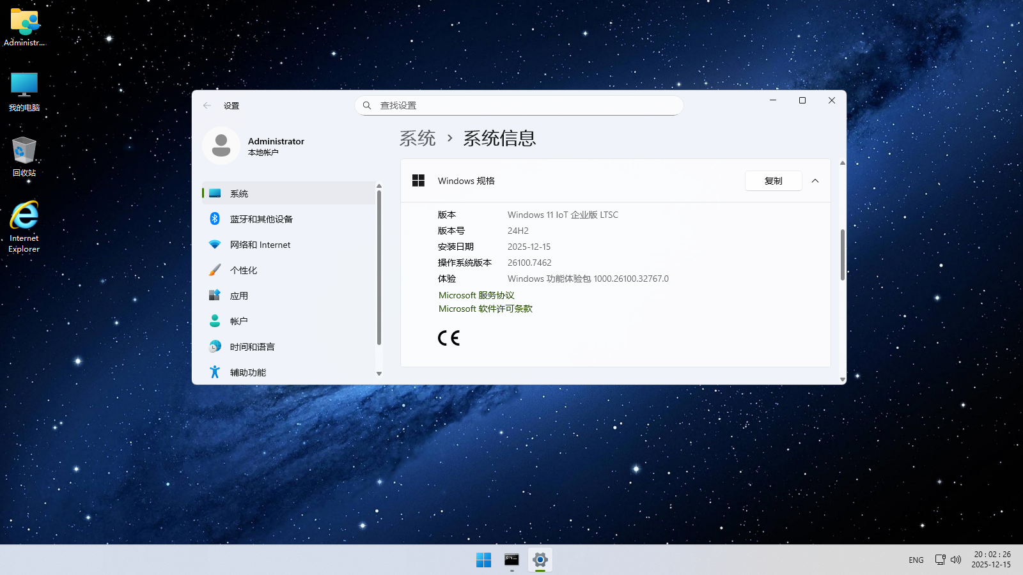Click the ENG language indicator
This screenshot has width=1023, height=575.
(x=916, y=560)
